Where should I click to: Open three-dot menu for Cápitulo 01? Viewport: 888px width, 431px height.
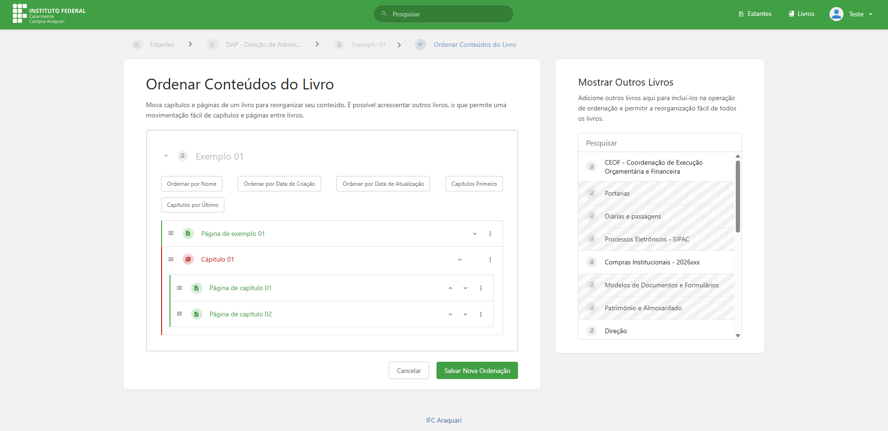pyautogui.click(x=490, y=260)
